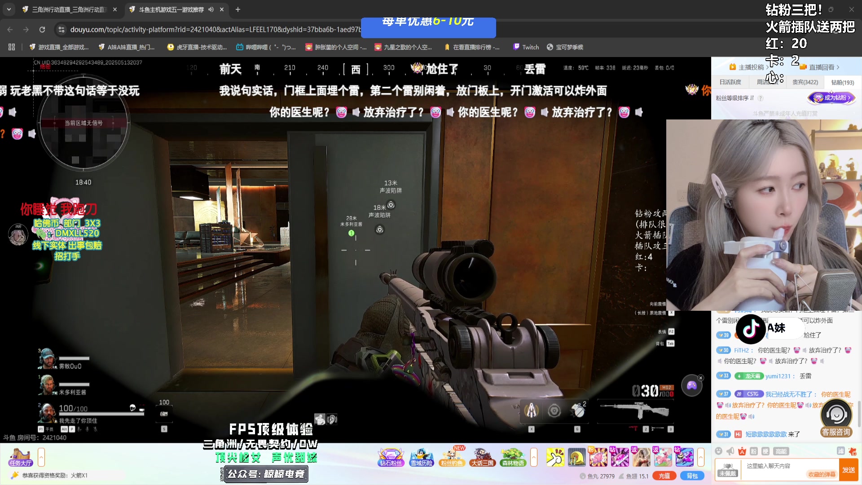
Task: Click the blue promotional banner above the player
Action: [428, 27]
